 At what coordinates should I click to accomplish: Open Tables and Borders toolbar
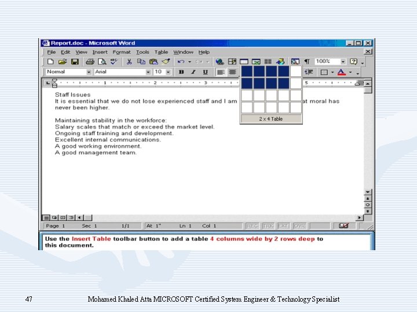click(x=232, y=62)
